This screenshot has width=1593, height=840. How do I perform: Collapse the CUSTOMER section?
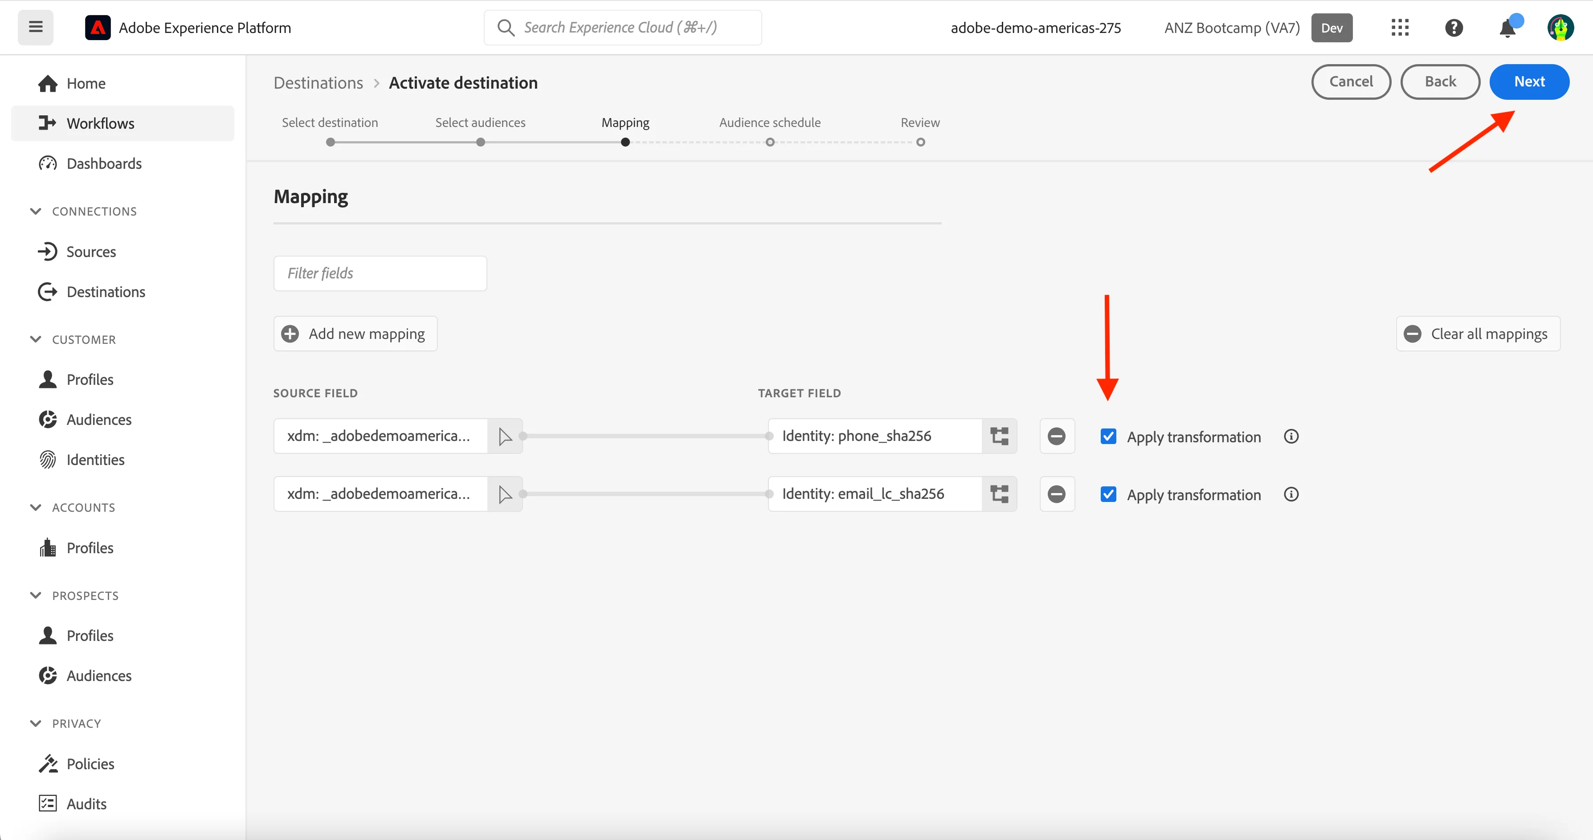tap(36, 339)
